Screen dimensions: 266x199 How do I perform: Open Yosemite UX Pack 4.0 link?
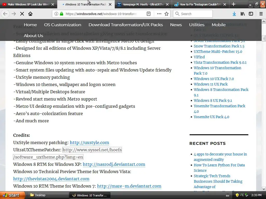pos(211,117)
